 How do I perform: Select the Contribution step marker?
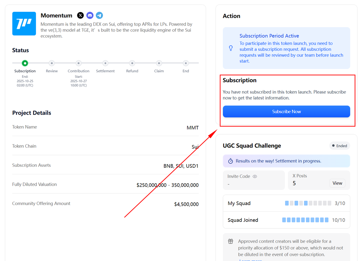pos(78,63)
